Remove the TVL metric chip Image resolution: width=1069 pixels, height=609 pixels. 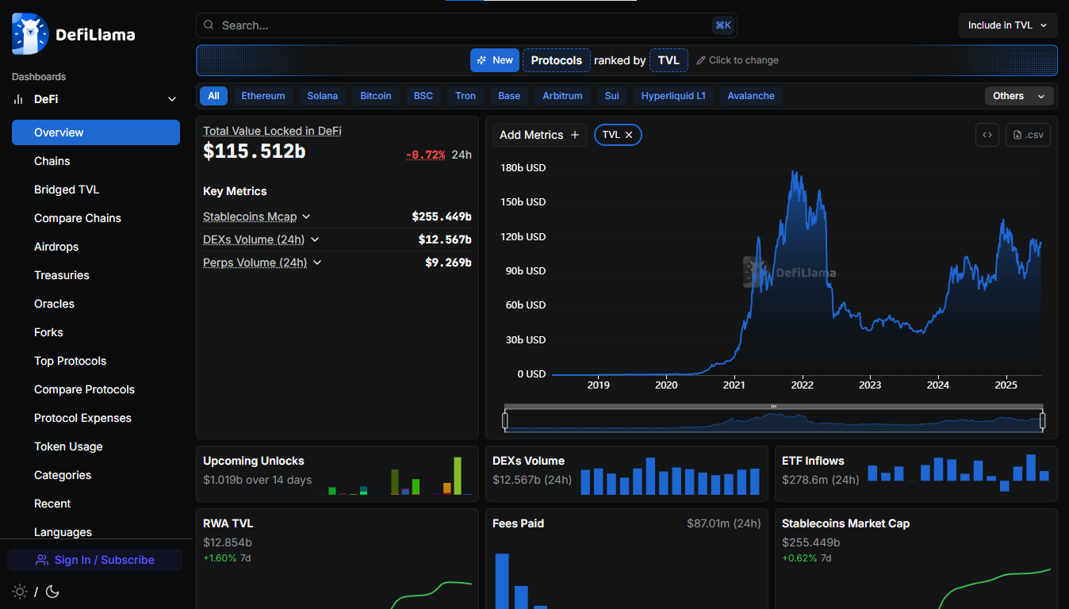pos(629,135)
